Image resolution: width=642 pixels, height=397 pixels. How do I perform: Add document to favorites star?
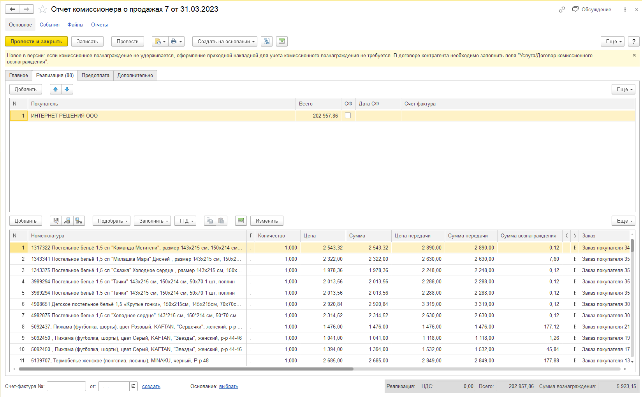[x=42, y=9]
